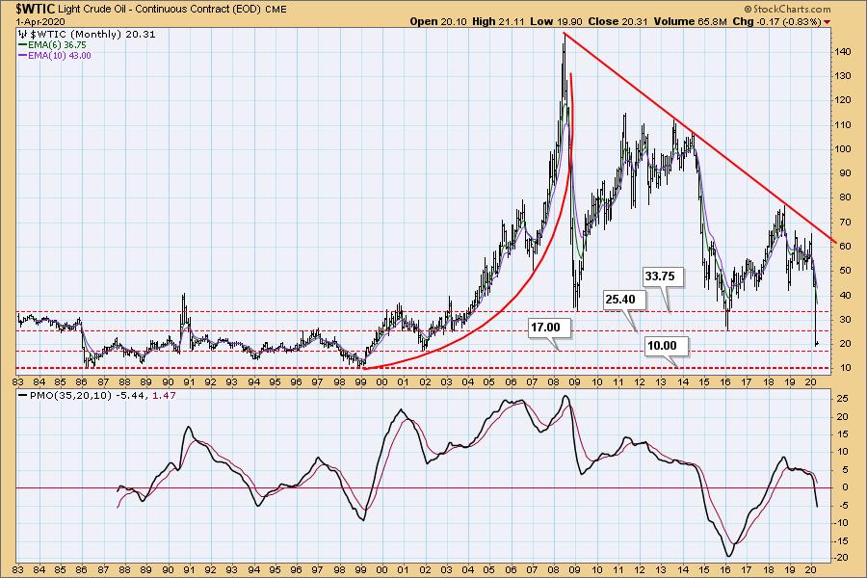Click the Chg -0.17 (-0.83%) value
867x578 pixels.
(x=776, y=21)
